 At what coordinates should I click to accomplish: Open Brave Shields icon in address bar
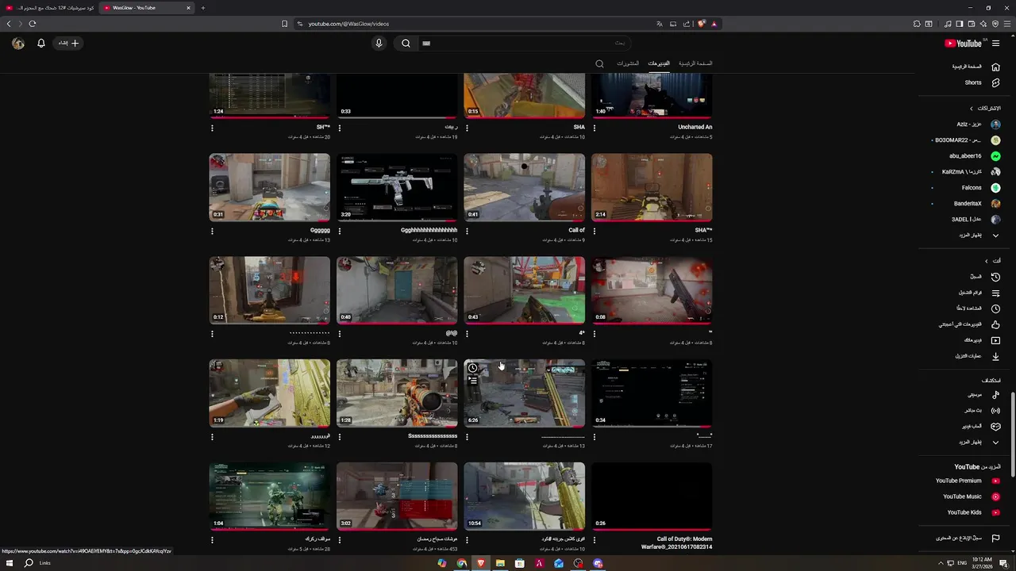click(702, 24)
